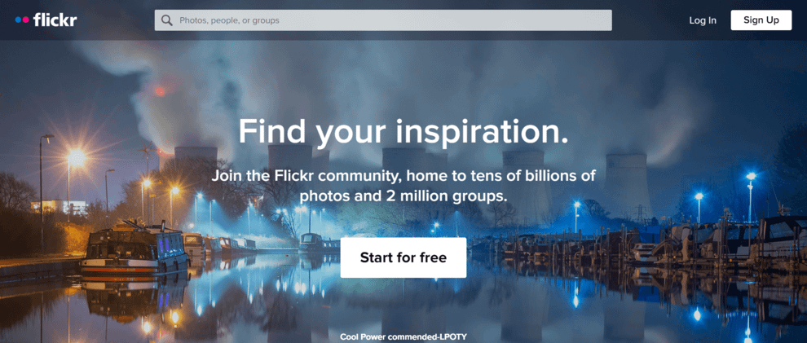This screenshot has width=807, height=343.
Task: Click the leftmost cooling tower behind the trees
Action: [x=196, y=161]
